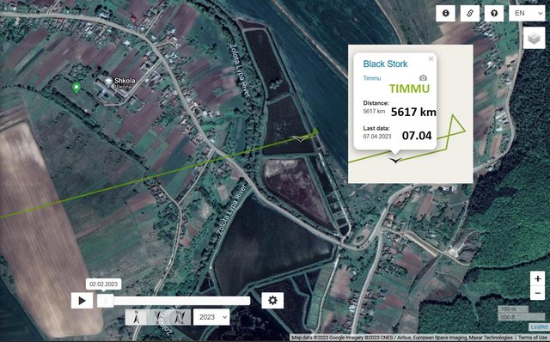Open the Black Stork species link
The image size is (550, 342).
pos(385,64)
